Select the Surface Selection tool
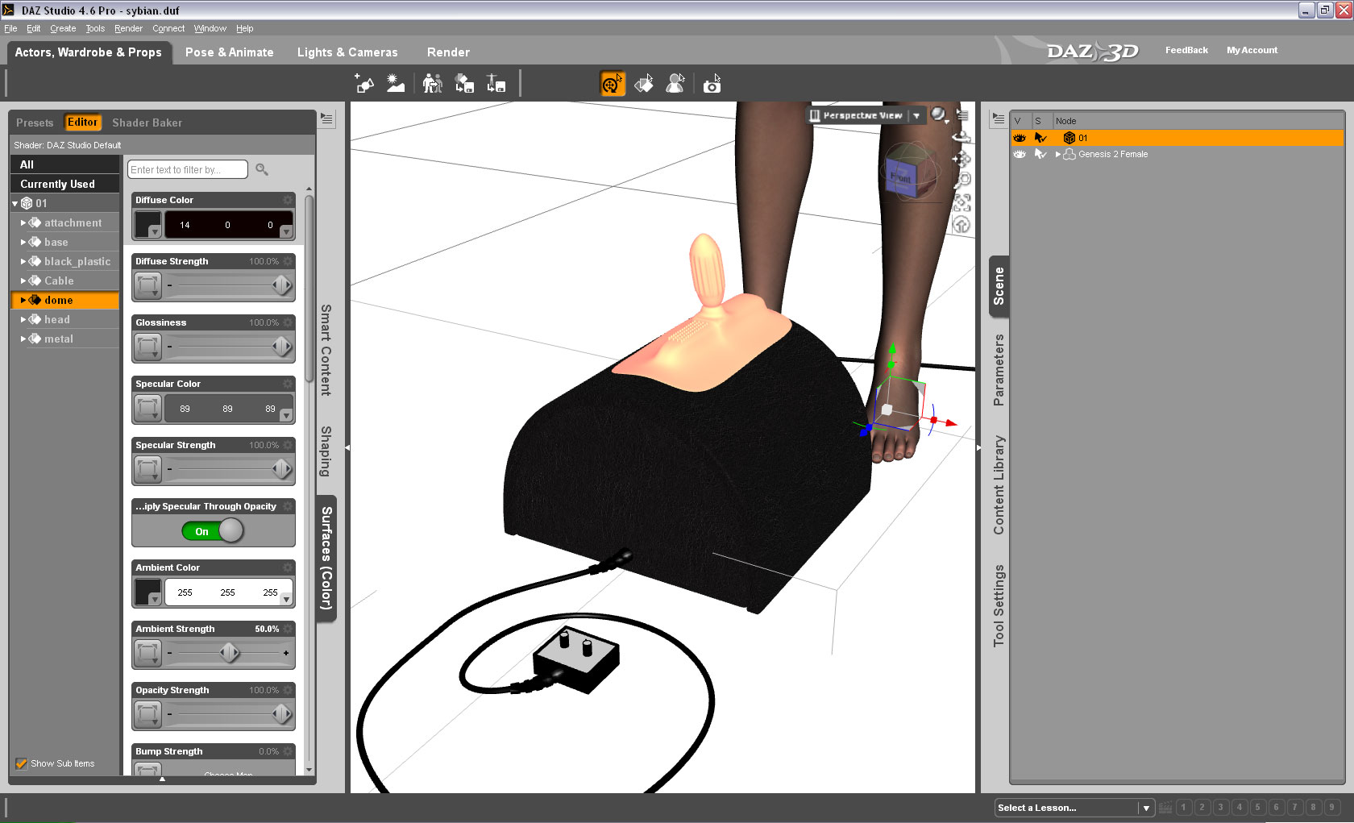 (644, 84)
